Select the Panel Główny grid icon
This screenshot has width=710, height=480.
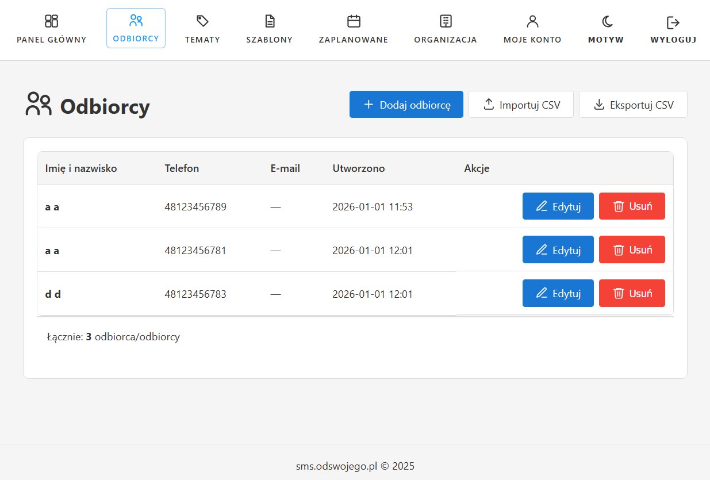tap(51, 20)
